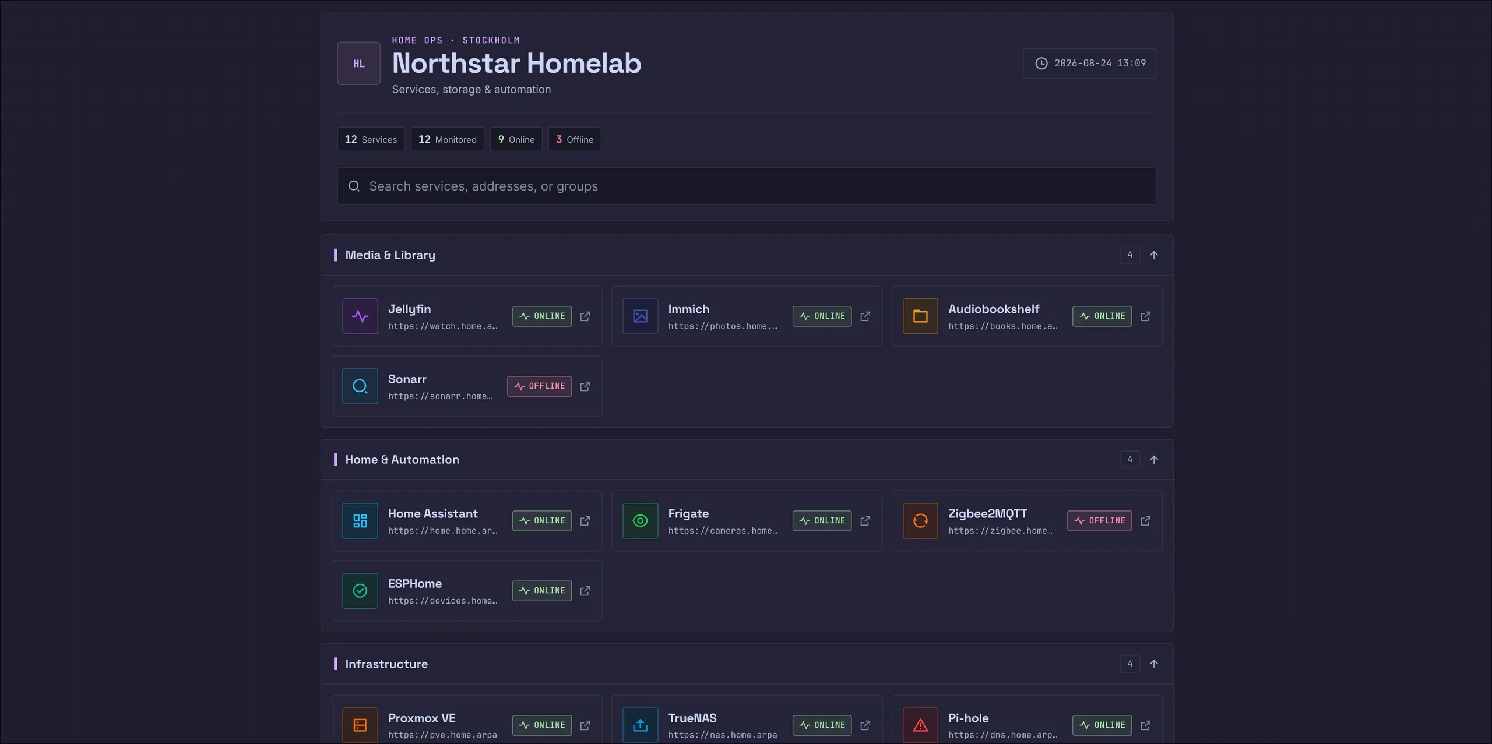Click Sonarr OFFLINE status badge
The width and height of the screenshot is (1492, 744).
pyautogui.click(x=540, y=386)
